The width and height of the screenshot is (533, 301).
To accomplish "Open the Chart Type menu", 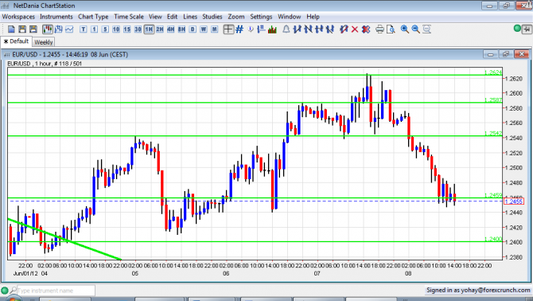I will coord(93,17).
